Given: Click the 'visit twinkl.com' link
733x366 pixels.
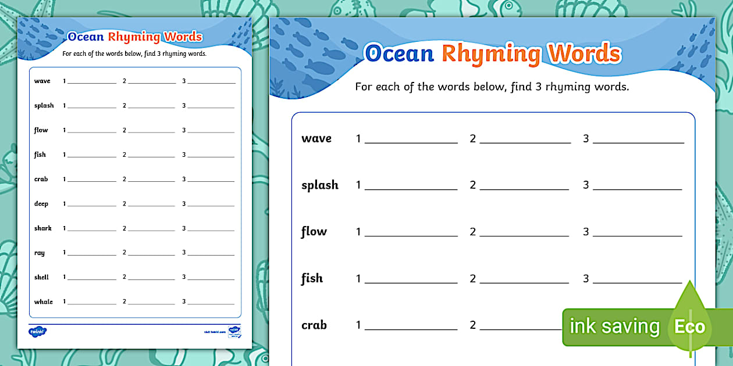Looking at the screenshot, I should 214,332.
